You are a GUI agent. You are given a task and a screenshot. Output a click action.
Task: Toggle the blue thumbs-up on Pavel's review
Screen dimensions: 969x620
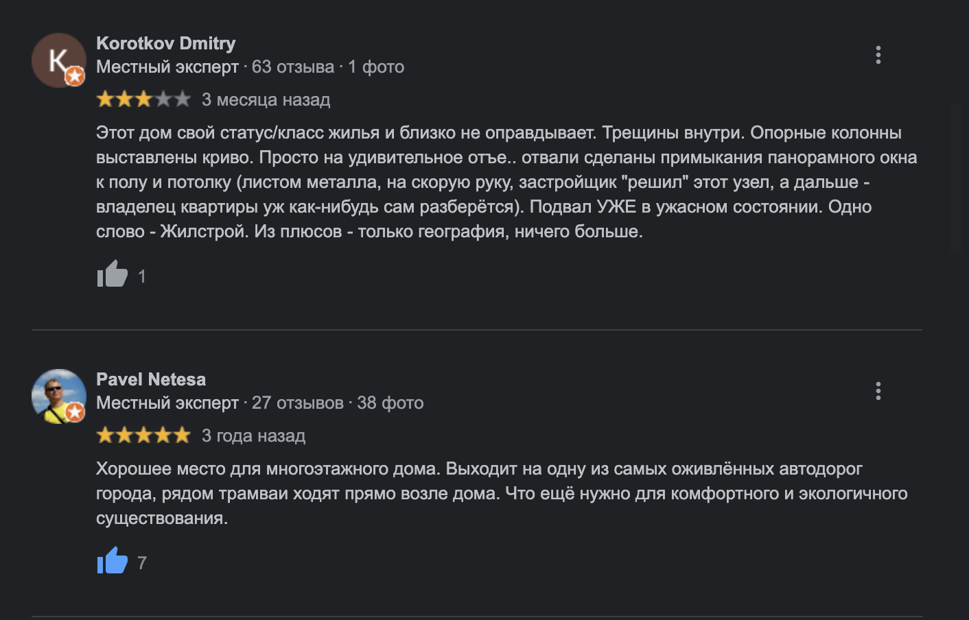(113, 561)
